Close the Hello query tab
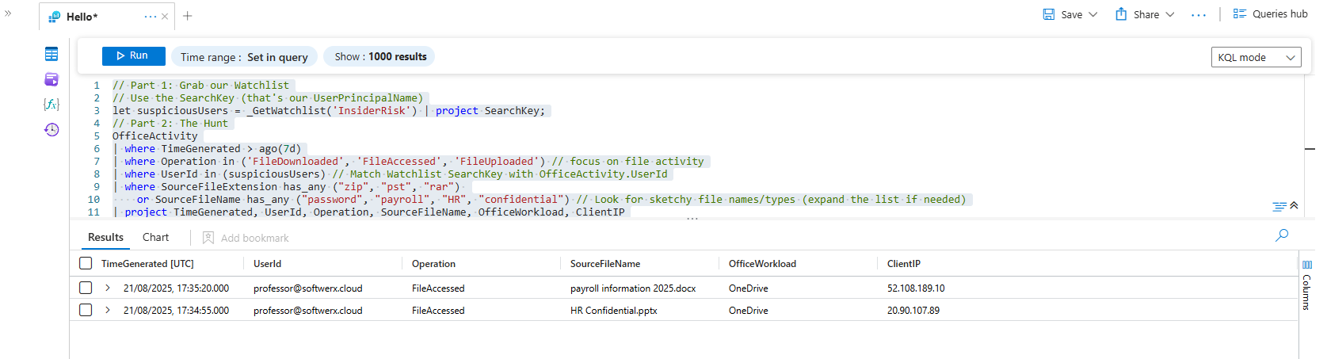Screen dimensions: 1327x359 (165, 17)
